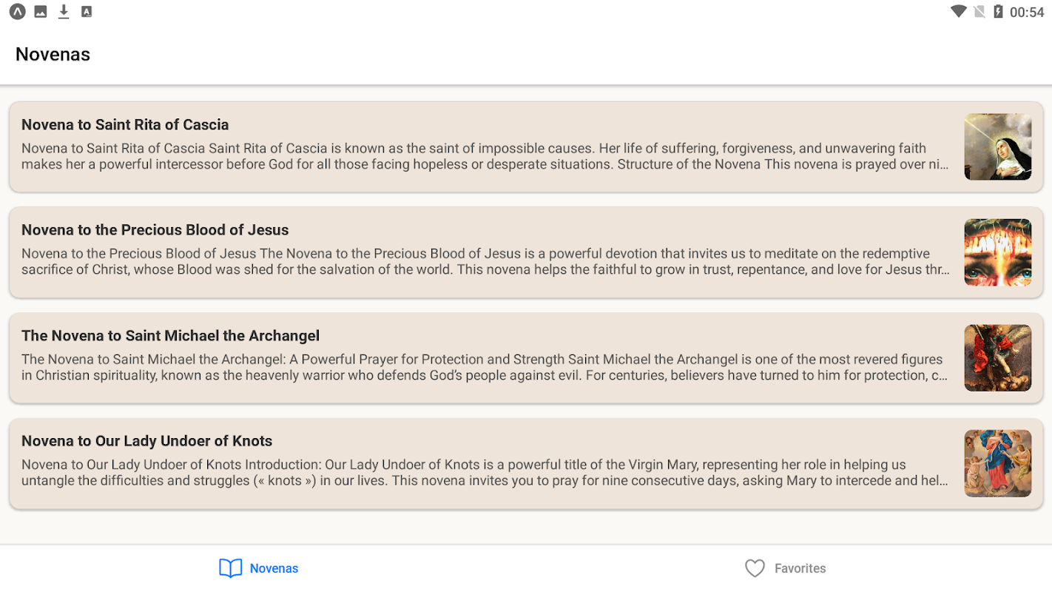The height and width of the screenshot is (592, 1052).
Task: Tap the Wi-Fi signal icon
Action: coord(959,12)
